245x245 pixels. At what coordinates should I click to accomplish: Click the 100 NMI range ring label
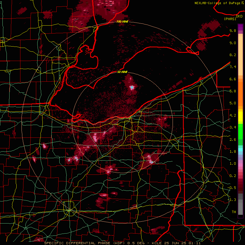pos(122,22)
